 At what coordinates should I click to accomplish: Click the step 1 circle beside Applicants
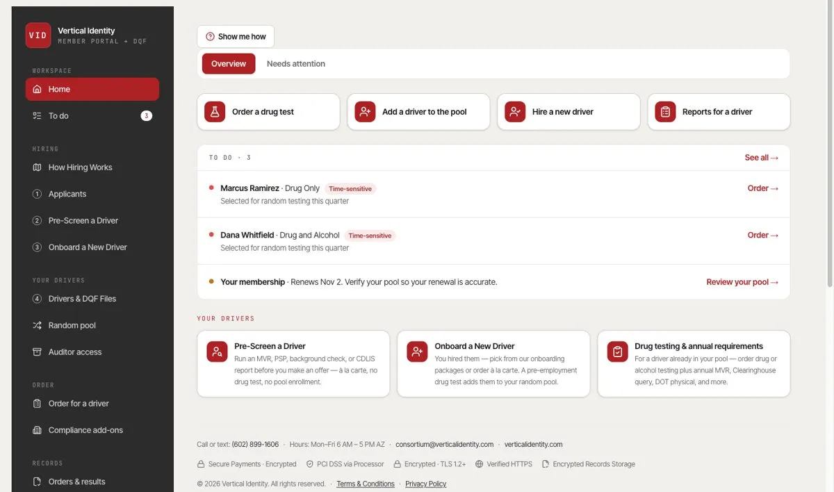click(x=38, y=194)
